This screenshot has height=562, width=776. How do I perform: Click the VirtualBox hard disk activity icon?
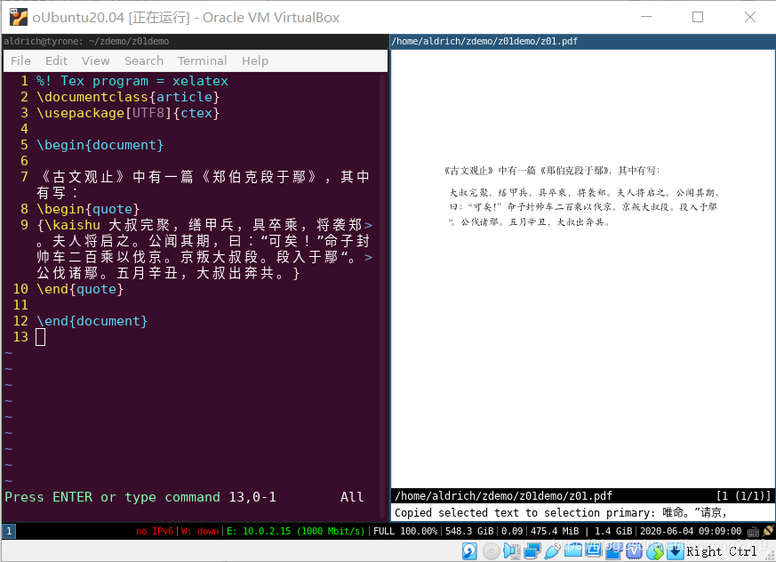tap(469, 551)
